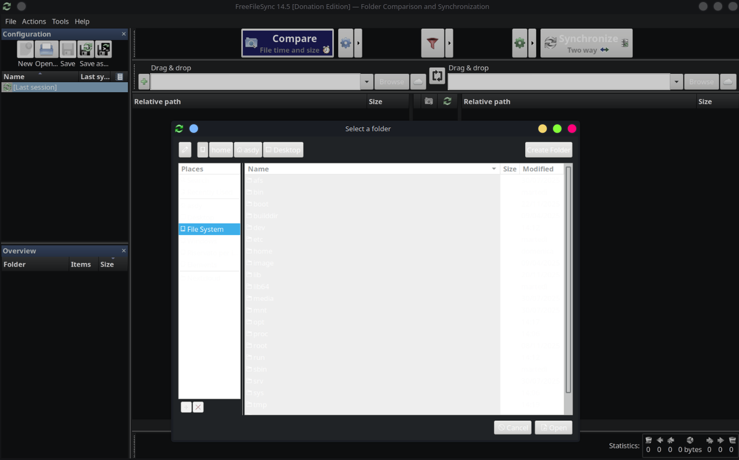The image size is (739, 460).
Task: Click the dialog Size column header
Action: [510, 169]
